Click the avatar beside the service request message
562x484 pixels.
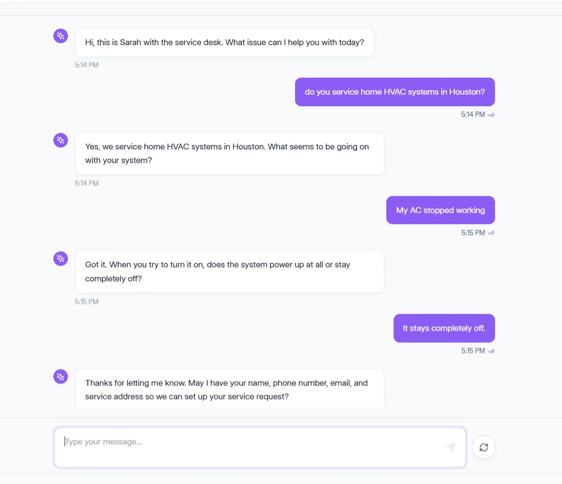tap(61, 376)
